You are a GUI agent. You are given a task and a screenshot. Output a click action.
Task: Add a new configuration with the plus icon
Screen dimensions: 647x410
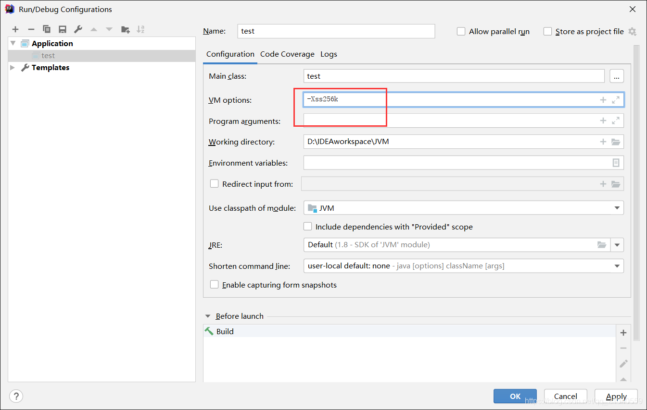tap(15, 30)
